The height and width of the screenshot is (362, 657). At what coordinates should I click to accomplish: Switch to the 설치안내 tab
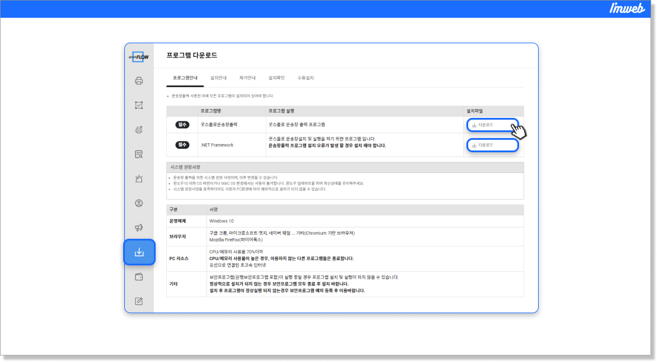tap(218, 78)
